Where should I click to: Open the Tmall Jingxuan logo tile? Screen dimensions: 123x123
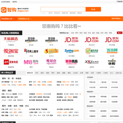[x=11, y=40]
